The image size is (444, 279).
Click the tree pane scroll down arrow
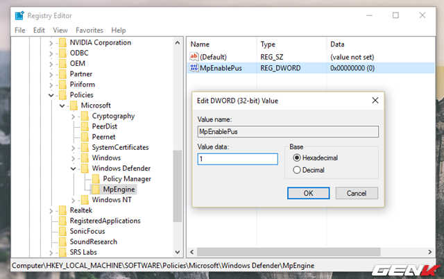click(178, 252)
